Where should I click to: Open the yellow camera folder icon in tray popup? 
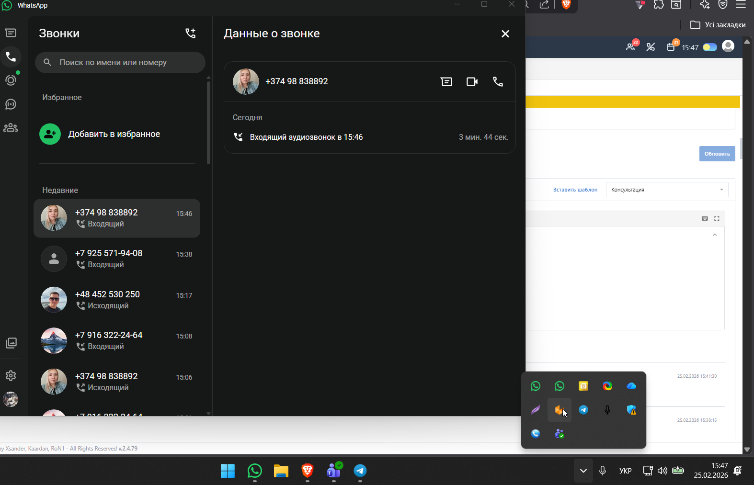point(583,386)
